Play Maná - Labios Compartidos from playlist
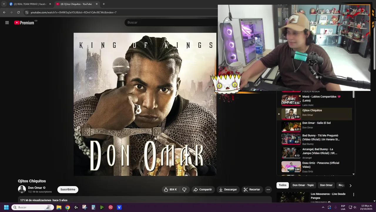This screenshot has width=376, height=212. (x=314, y=100)
